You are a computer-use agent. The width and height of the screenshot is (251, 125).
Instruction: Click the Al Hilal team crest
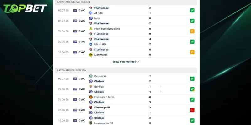pyautogui.click(x=91, y=13)
